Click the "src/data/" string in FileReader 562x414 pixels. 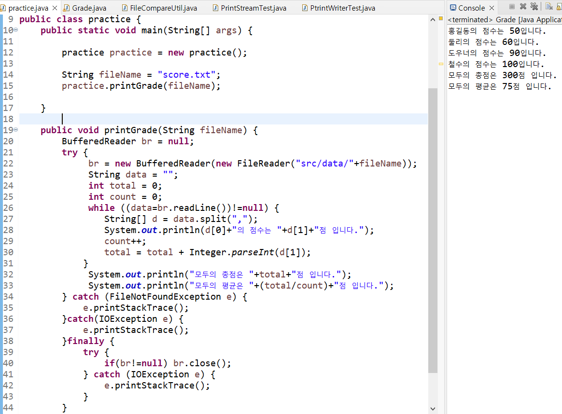(x=325, y=163)
